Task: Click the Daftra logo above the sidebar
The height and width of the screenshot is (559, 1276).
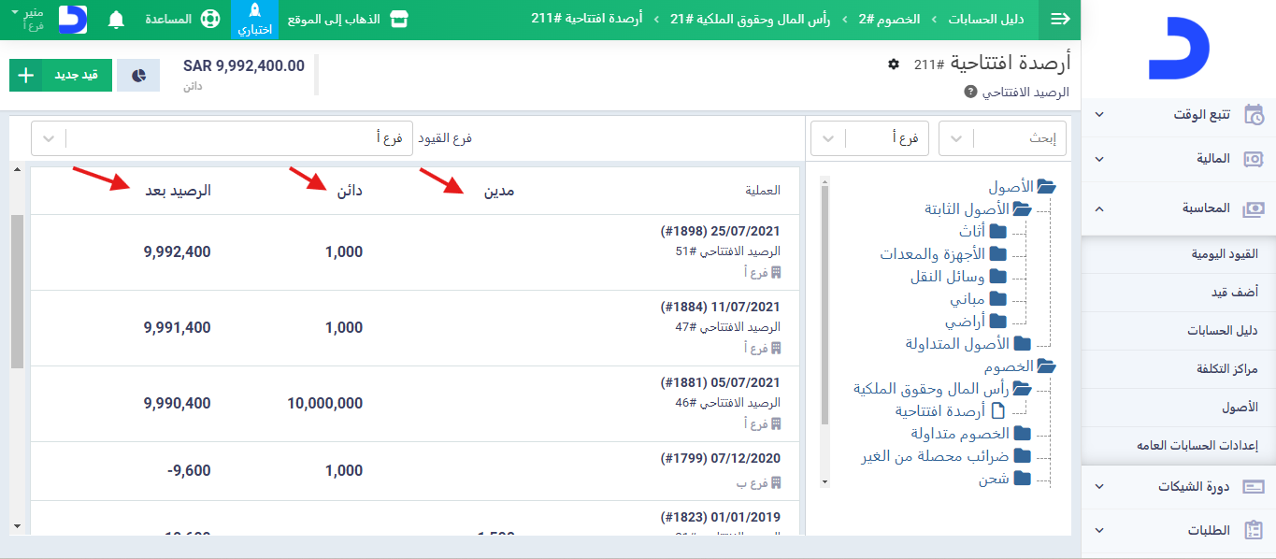Action: tap(1179, 49)
